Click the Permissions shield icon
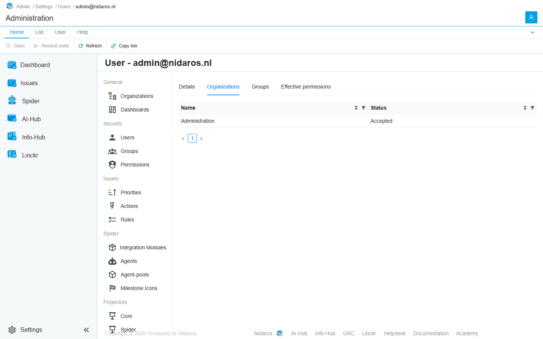Screen dimensions: 543x339 [x=112, y=165]
